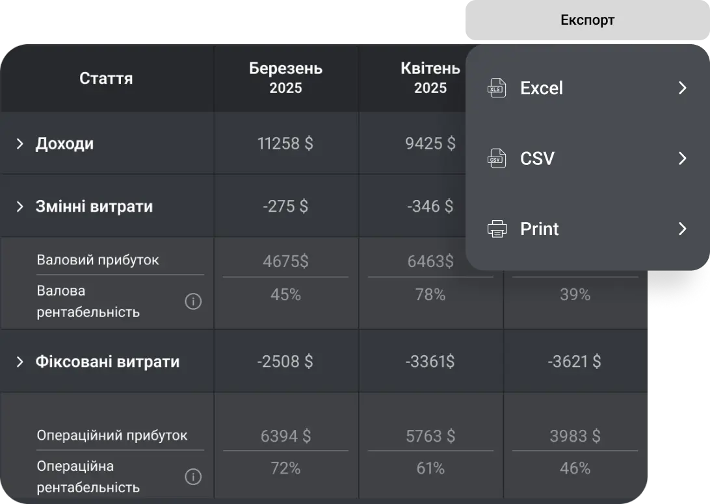Click the Стаття column header
Image resolution: width=710 pixels, height=504 pixels.
[x=106, y=78]
